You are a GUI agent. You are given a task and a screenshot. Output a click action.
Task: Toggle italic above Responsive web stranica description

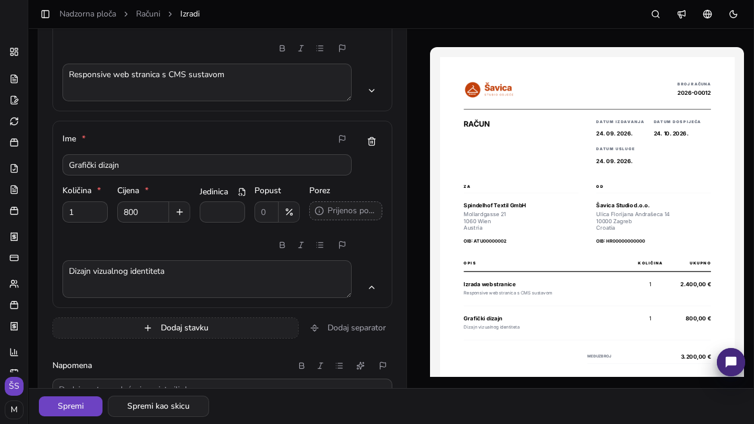point(301,48)
